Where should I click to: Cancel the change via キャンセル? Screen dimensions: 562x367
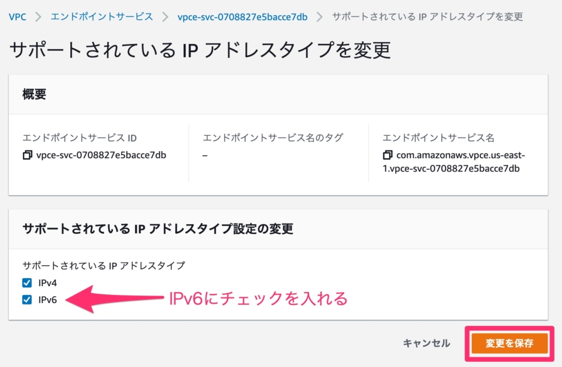426,344
